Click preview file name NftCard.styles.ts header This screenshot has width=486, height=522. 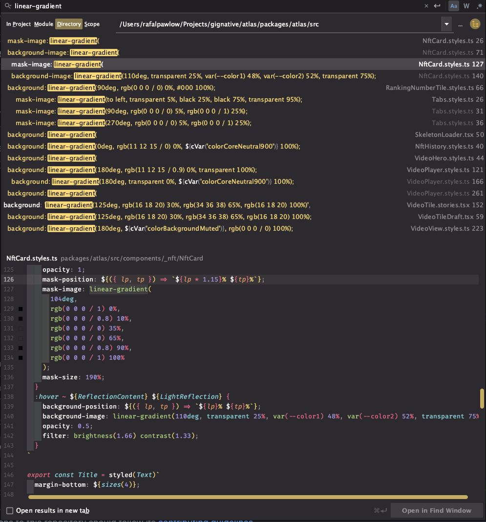pos(32,259)
